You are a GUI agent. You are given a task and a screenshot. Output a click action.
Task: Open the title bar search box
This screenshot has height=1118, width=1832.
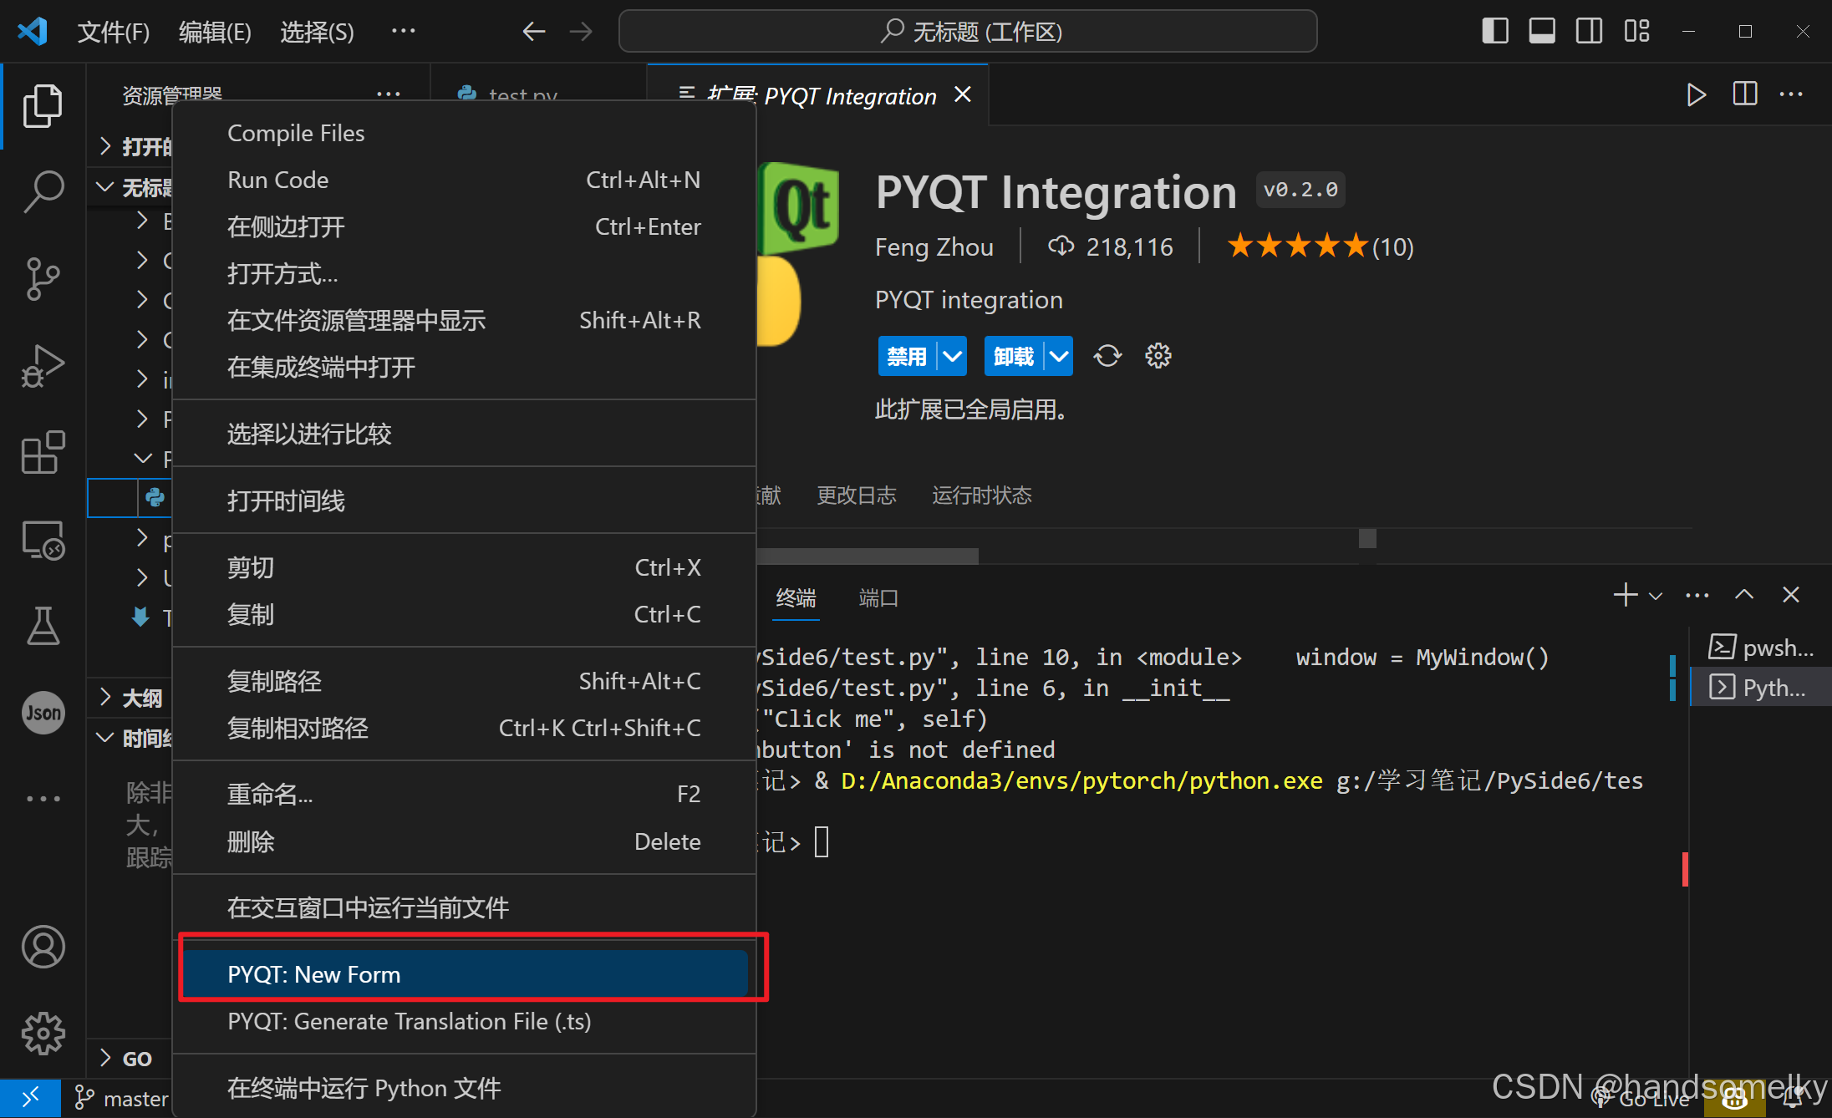pos(968,32)
